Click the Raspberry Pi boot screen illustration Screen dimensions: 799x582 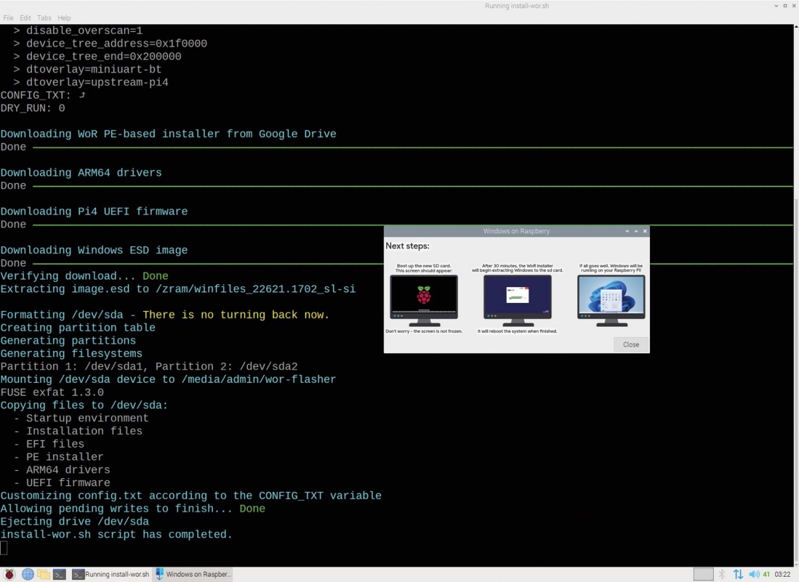(x=424, y=300)
